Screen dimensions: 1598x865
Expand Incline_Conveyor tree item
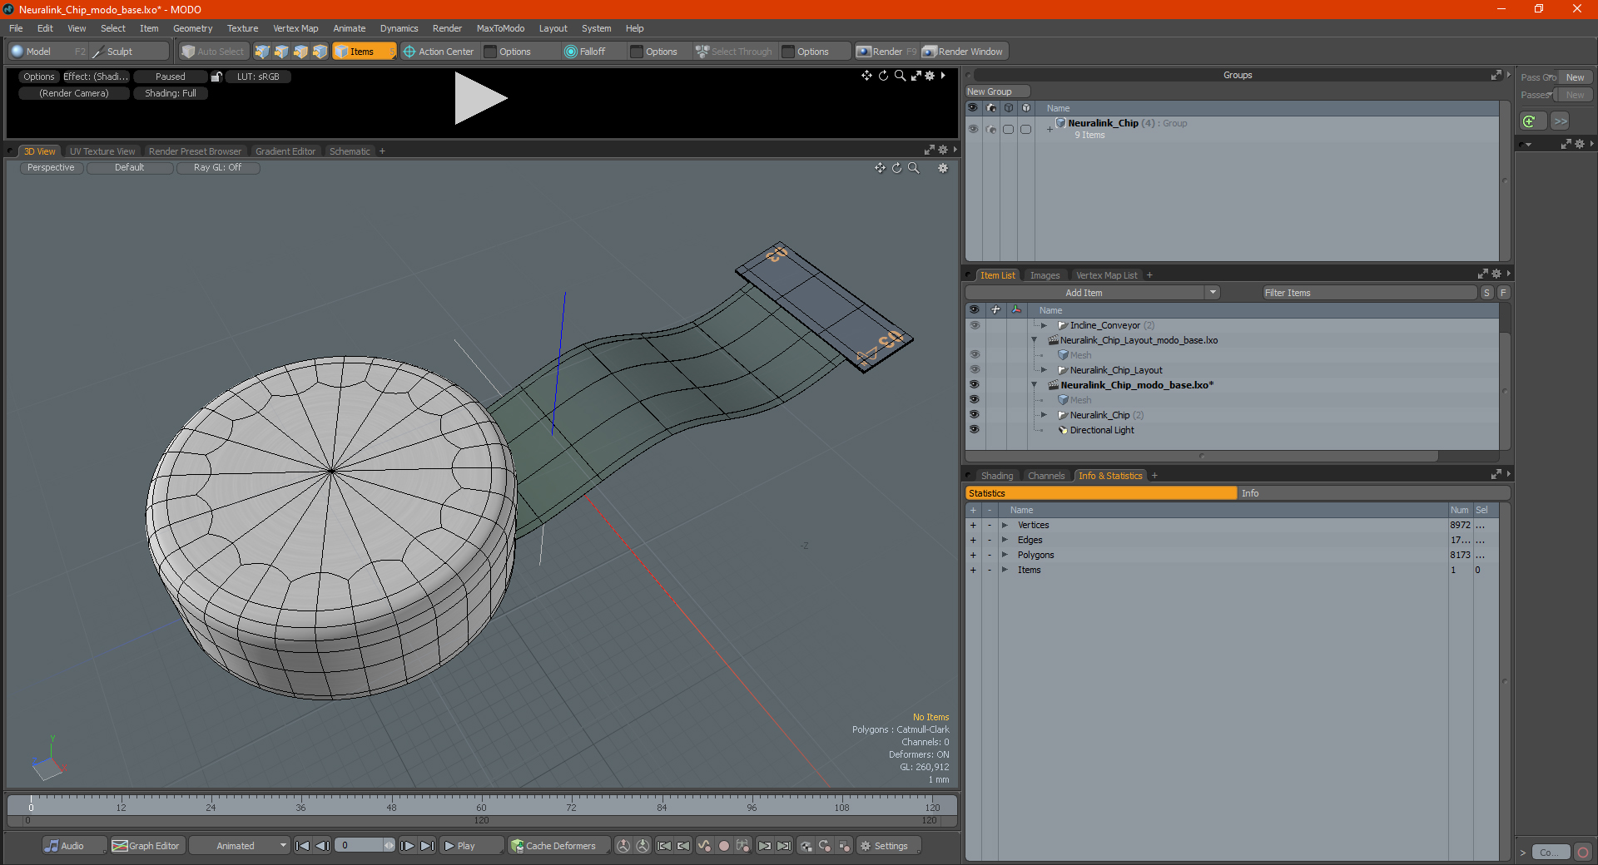click(1044, 325)
